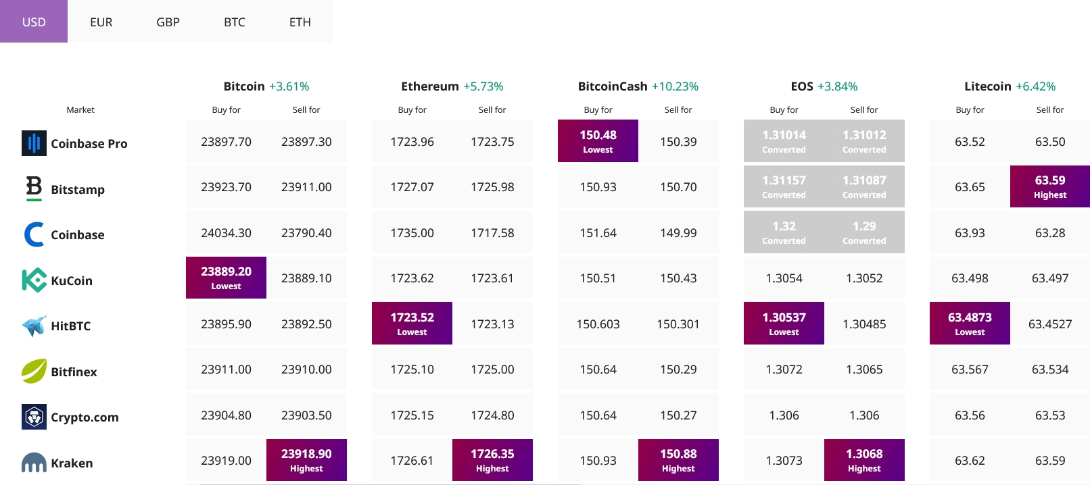Click EOS lowest buy price 1.30537
This screenshot has width=1090, height=485.
tap(784, 323)
